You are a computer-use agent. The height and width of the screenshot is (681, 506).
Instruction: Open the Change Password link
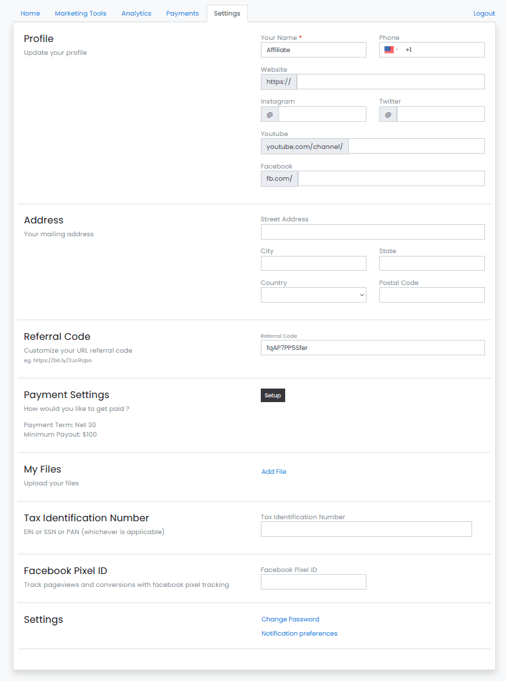(290, 619)
